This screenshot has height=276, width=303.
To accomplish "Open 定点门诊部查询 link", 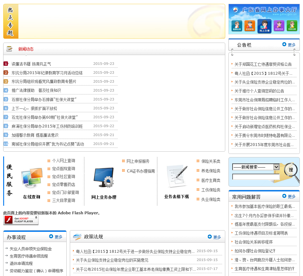I will point(65,192).
